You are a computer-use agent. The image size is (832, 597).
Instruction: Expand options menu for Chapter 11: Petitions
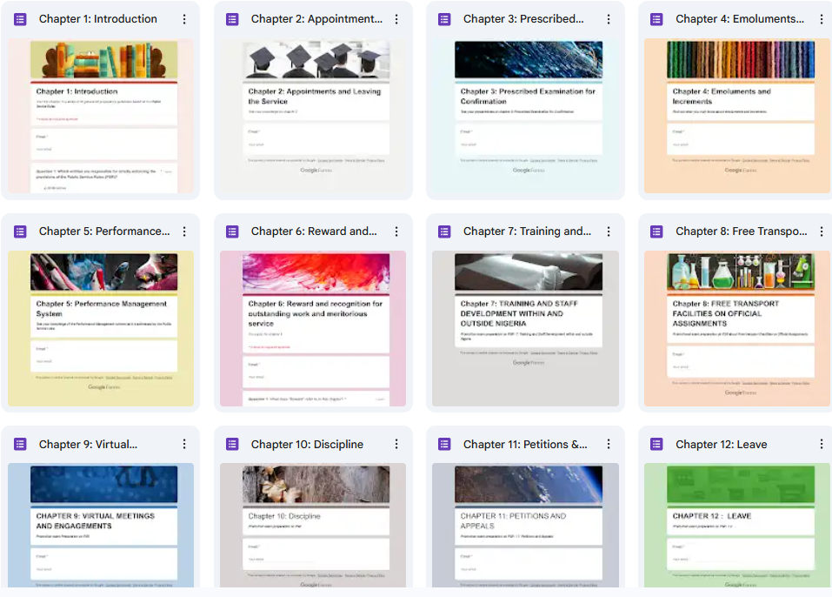pyautogui.click(x=609, y=444)
